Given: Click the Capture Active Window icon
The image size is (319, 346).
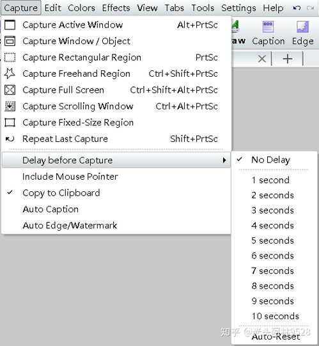Looking at the screenshot, I should click(x=10, y=25).
